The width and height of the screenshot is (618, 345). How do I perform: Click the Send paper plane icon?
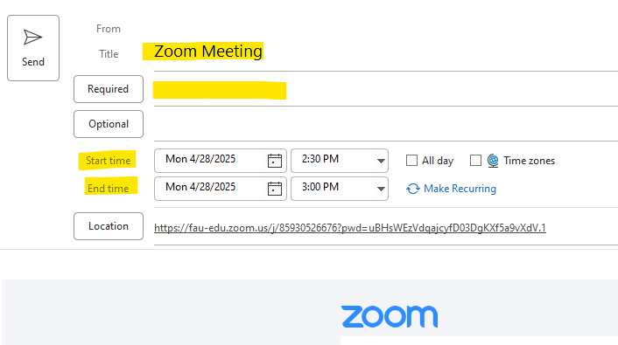tap(32, 38)
